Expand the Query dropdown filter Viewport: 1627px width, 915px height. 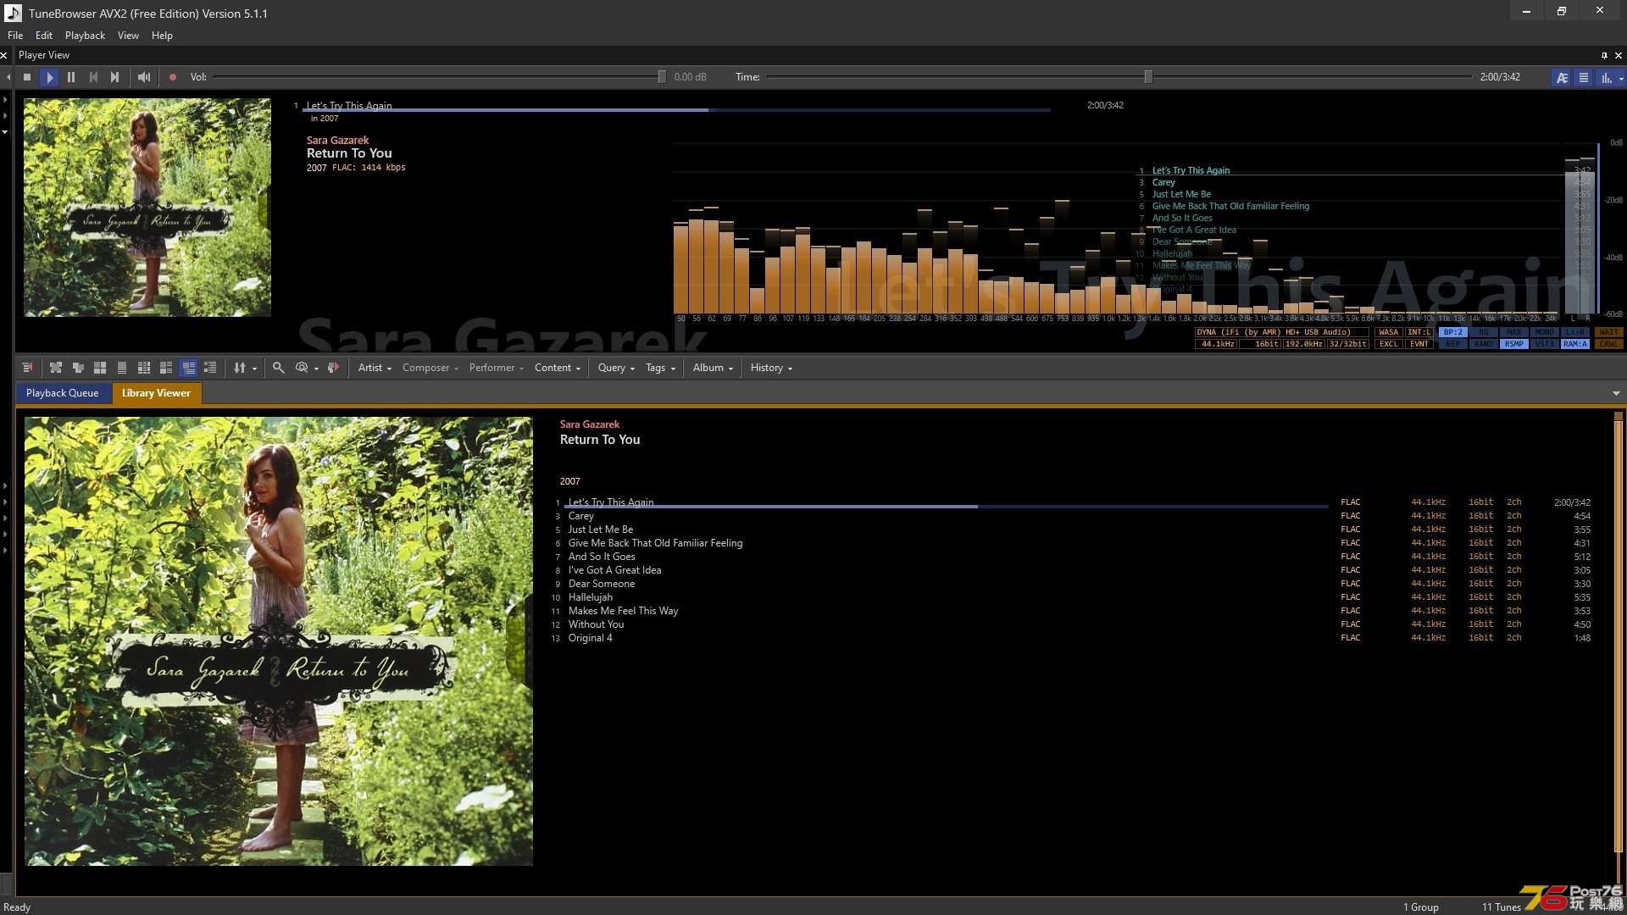click(x=614, y=367)
